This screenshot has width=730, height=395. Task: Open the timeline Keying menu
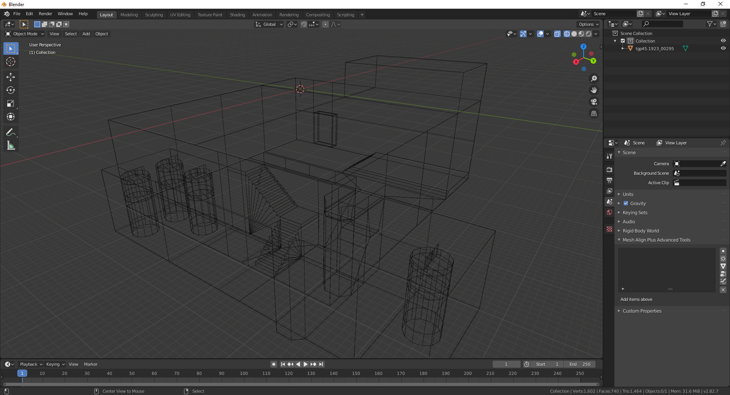(x=55, y=364)
